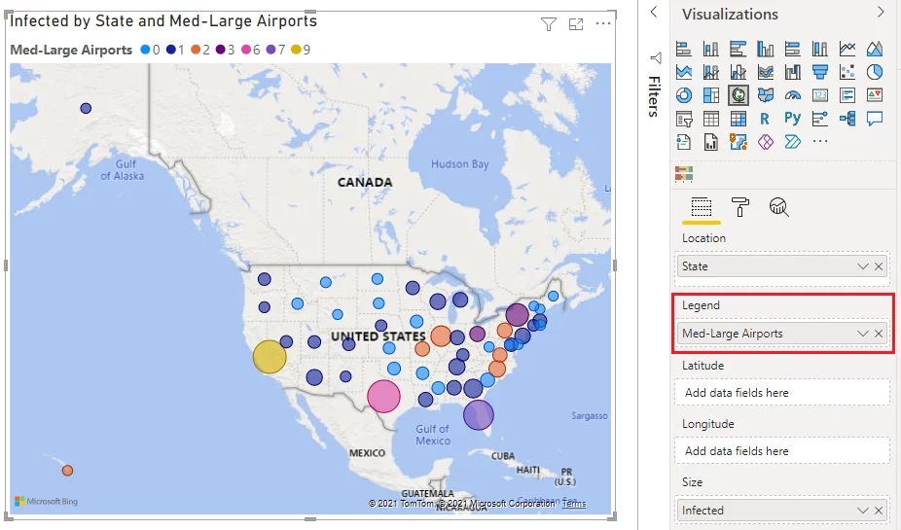This screenshot has width=901, height=530.
Task: Open focus mode for the map visual
Action: click(576, 24)
